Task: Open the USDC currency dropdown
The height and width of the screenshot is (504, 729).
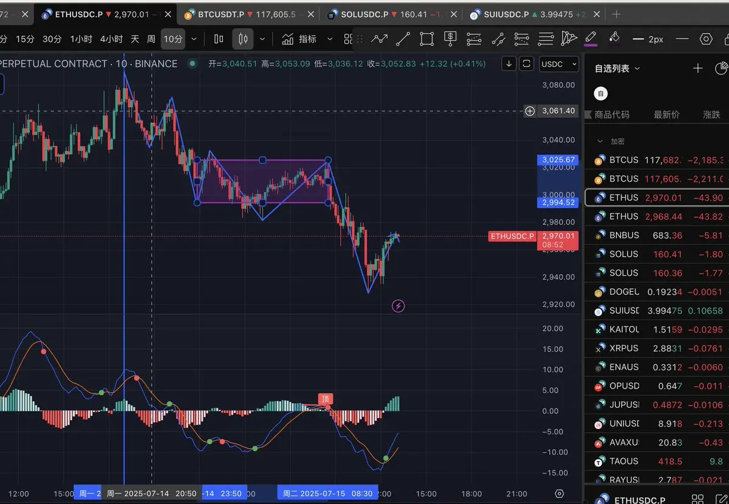Action: pos(559,64)
